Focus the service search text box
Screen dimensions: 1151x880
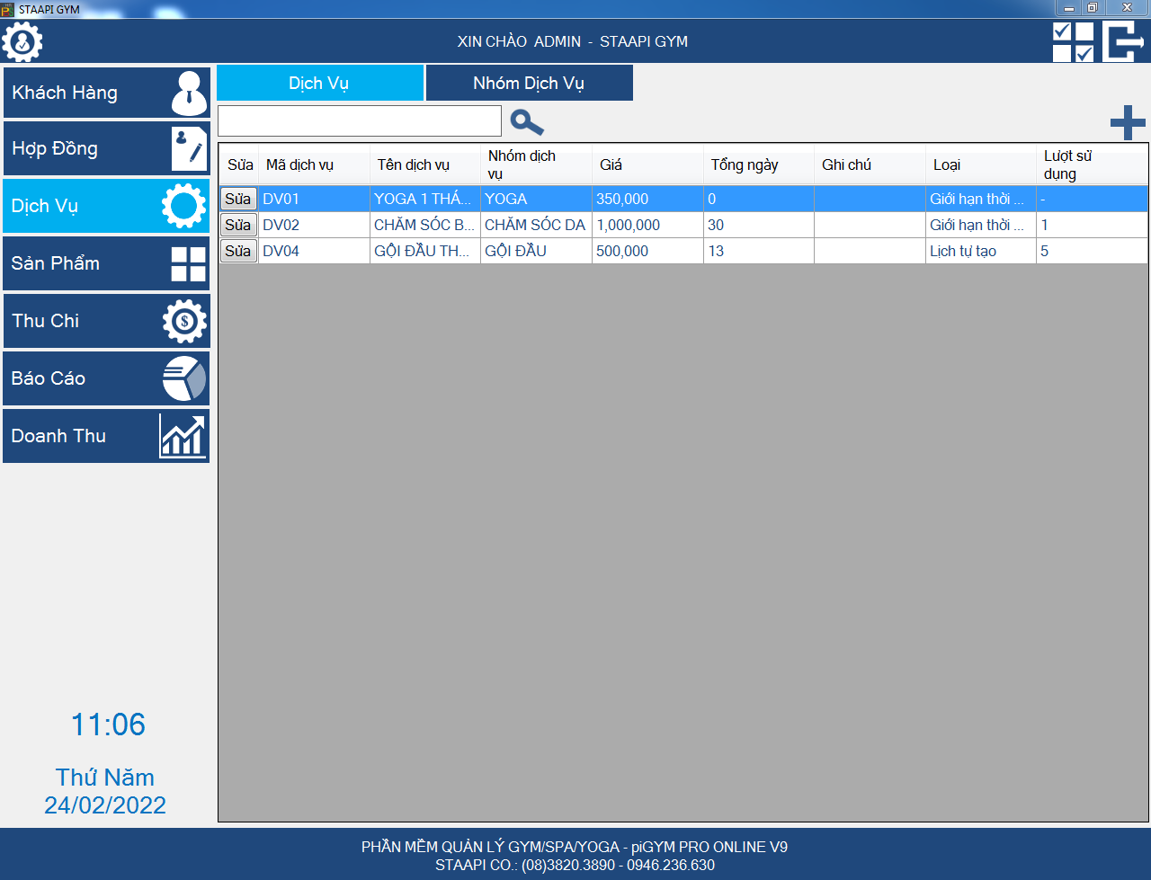359,121
